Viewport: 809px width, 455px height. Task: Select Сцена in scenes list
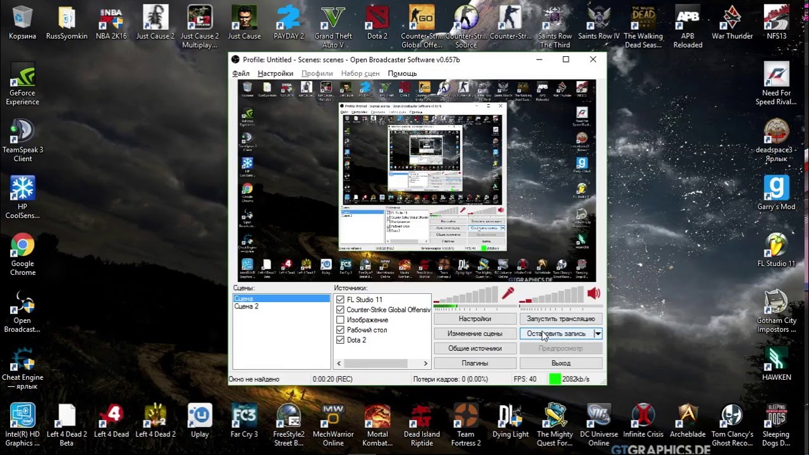pyautogui.click(x=281, y=298)
